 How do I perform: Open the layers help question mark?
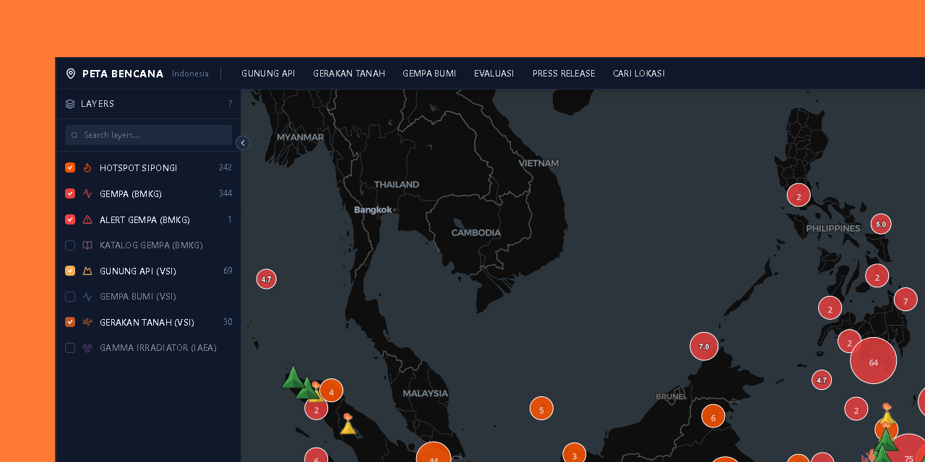pos(231,104)
